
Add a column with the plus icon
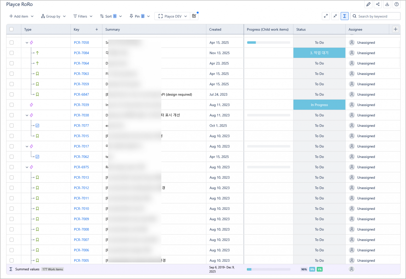pyautogui.click(x=395, y=29)
